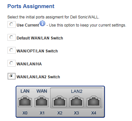Click the selected WAN/LAN/LAN2 Switch radio button
Image resolution: width=132 pixels, height=121 pixels.
tap(11, 76)
